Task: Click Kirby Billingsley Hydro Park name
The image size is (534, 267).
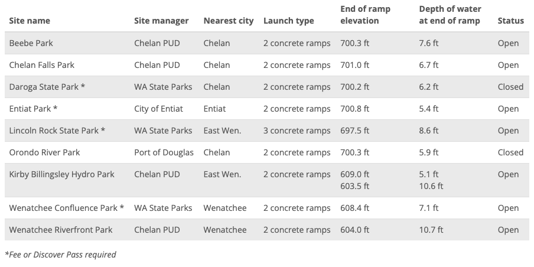Action: point(61,174)
